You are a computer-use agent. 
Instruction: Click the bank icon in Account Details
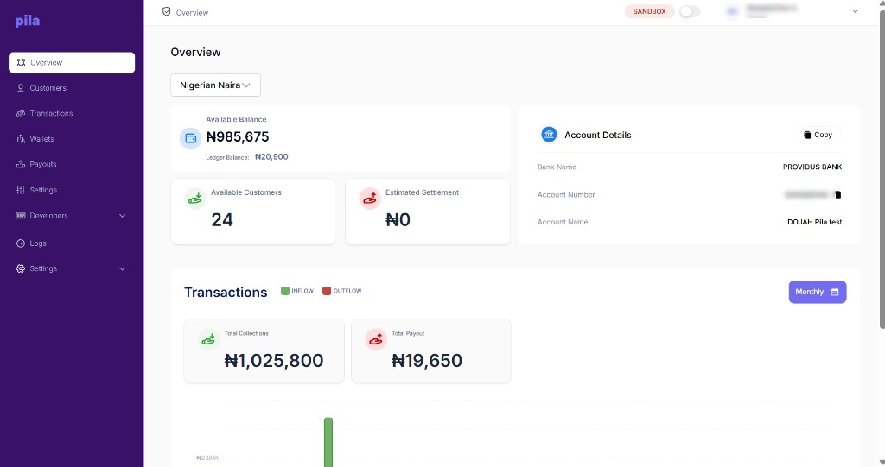click(x=549, y=135)
